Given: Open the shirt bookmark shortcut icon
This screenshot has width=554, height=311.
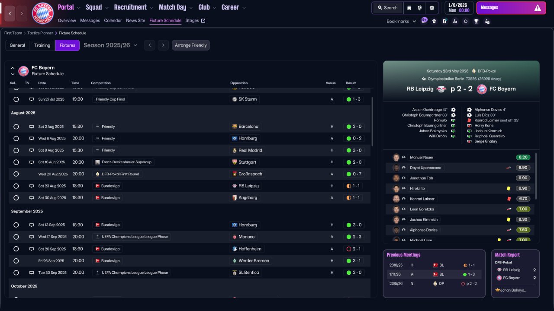Looking at the screenshot, I should [434, 21].
